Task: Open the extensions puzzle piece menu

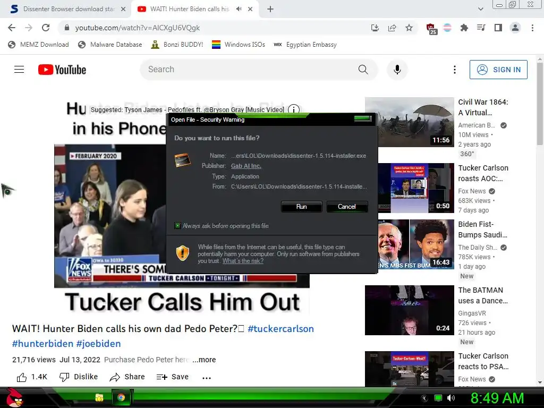Action: point(464,28)
